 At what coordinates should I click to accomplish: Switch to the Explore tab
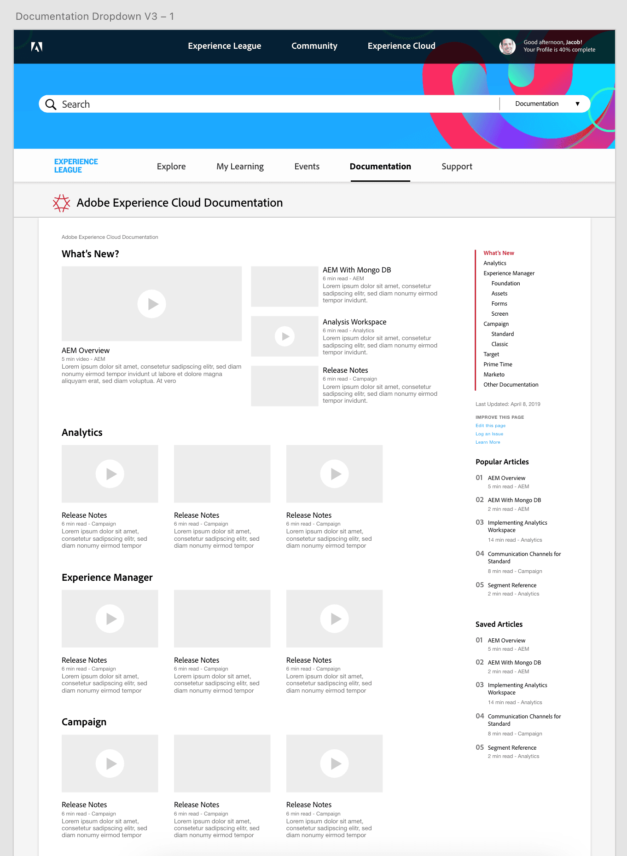point(171,167)
